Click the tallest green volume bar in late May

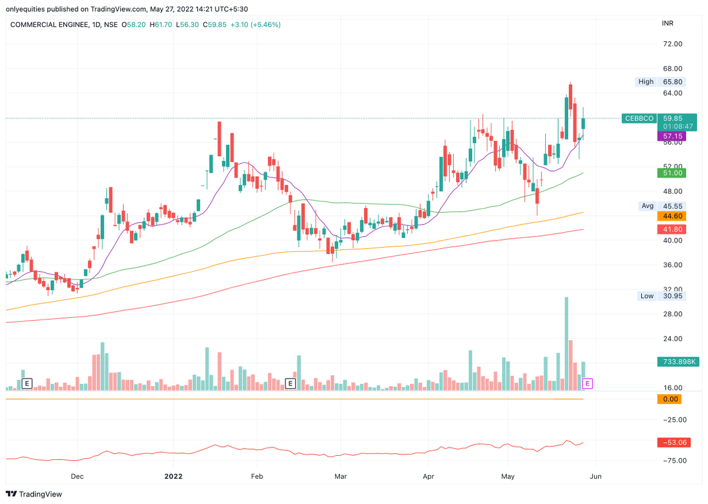click(566, 344)
